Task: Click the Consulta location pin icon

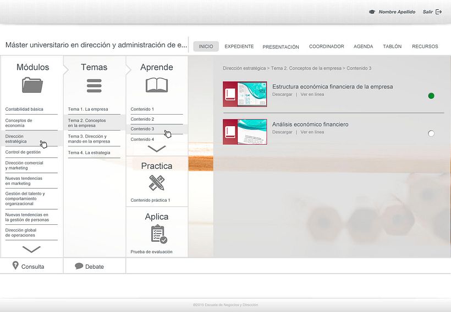Action: pos(15,265)
